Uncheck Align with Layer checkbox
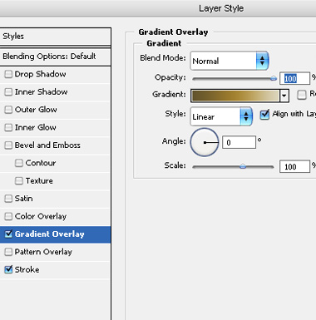 coord(264,114)
